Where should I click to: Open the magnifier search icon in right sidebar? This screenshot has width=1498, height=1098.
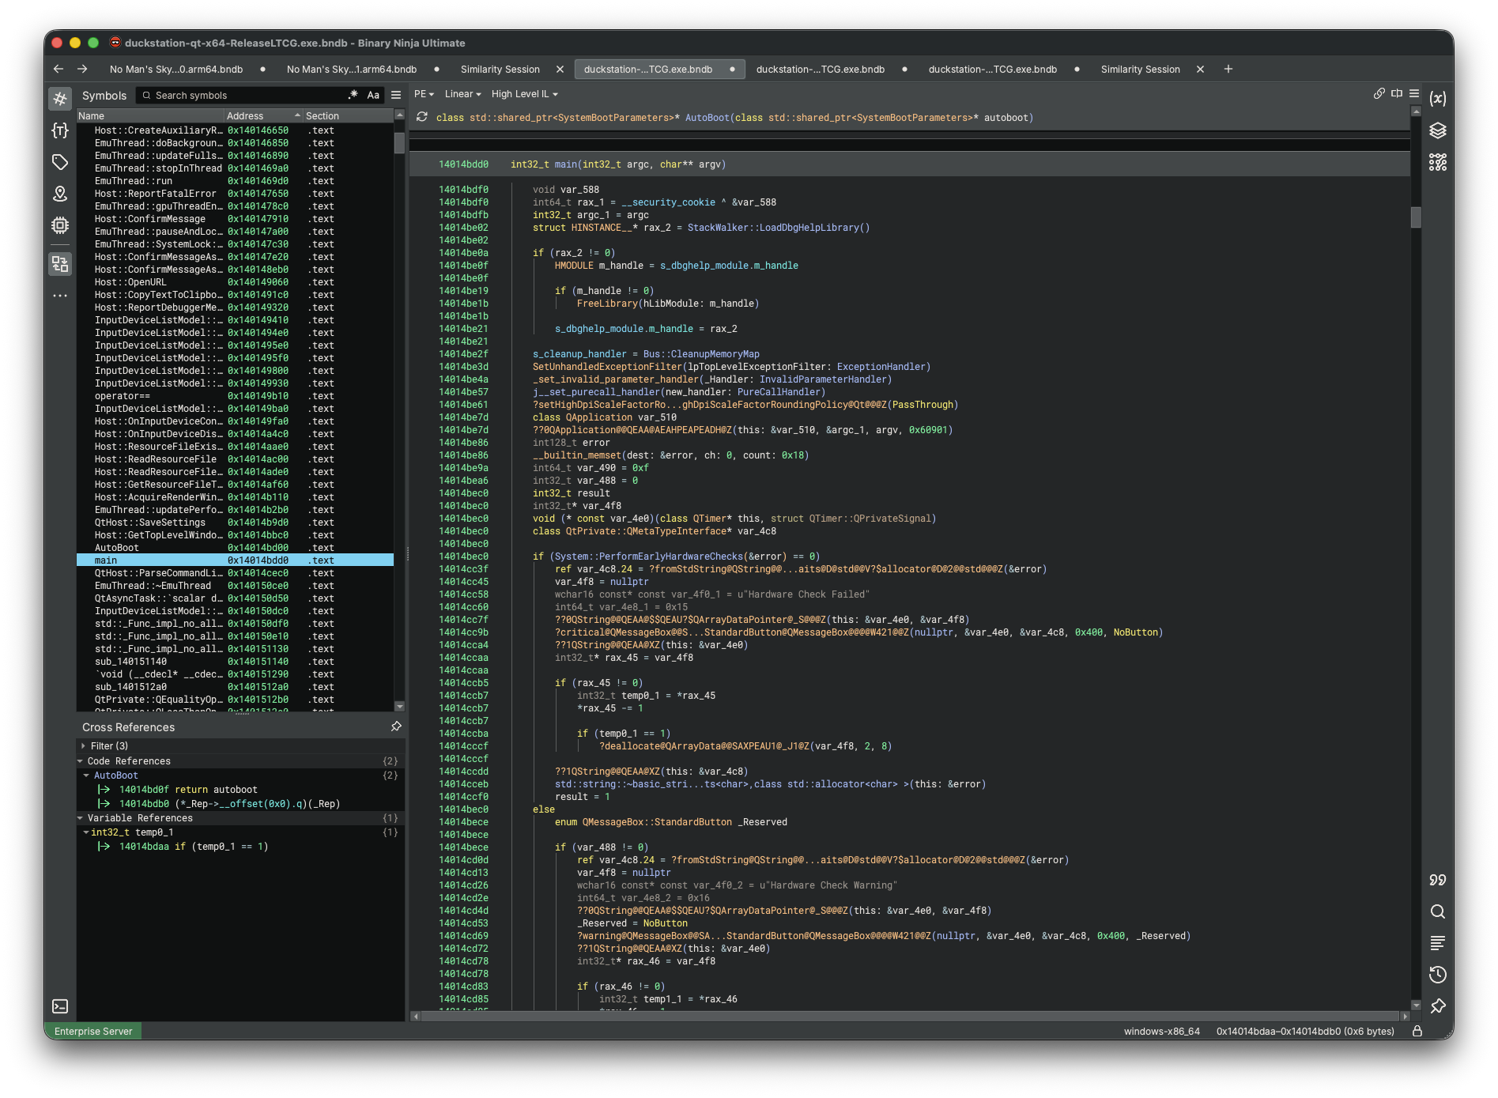[1438, 911]
